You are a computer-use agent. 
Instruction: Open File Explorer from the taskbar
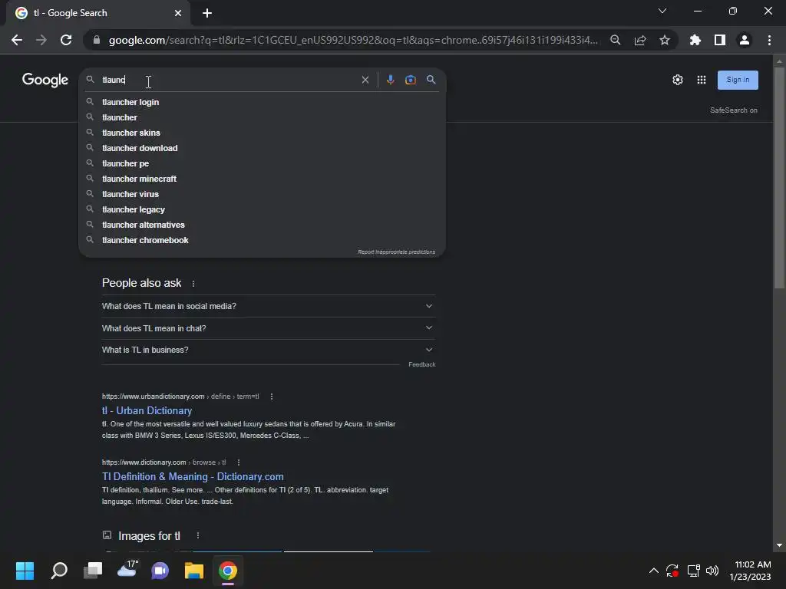click(x=194, y=571)
